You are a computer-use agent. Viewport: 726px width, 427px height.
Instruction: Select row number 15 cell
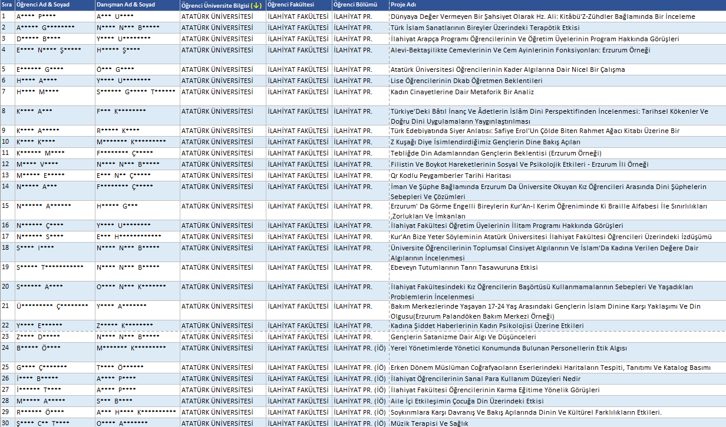pos(7,206)
